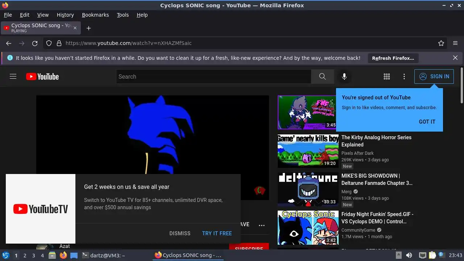The height and width of the screenshot is (261, 464).
Task: Click TRY IT FREE for YouTube TV
Action: point(217,233)
